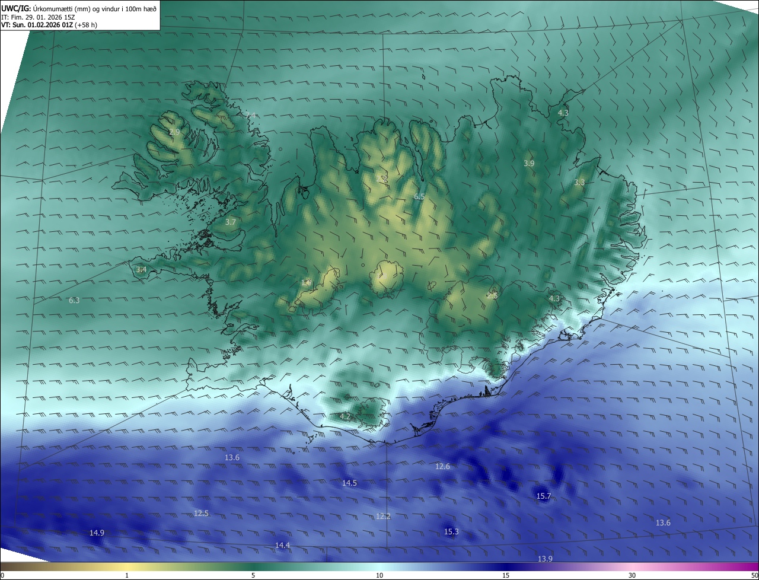
Task: Select the 12.2 value label
Action: (x=383, y=517)
